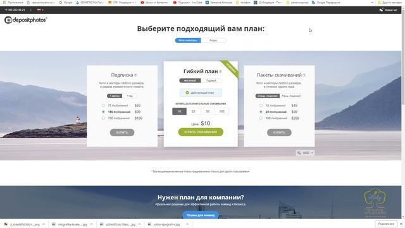Open the vybor-tipografii-4.jpg download
405x228 pixels.
point(165,224)
